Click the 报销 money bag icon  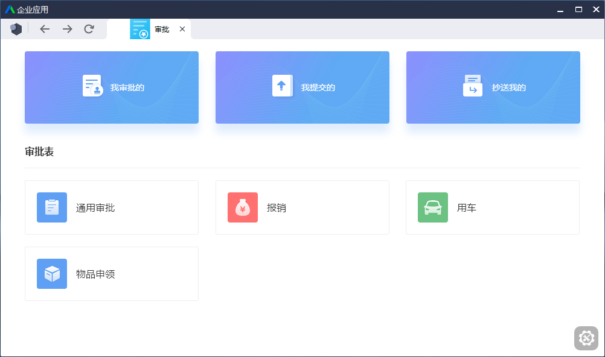click(243, 207)
